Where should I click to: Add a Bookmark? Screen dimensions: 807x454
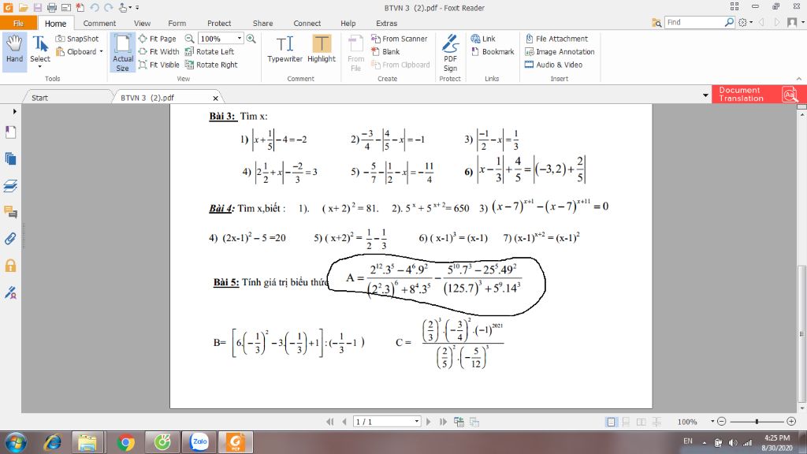coord(493,51)
